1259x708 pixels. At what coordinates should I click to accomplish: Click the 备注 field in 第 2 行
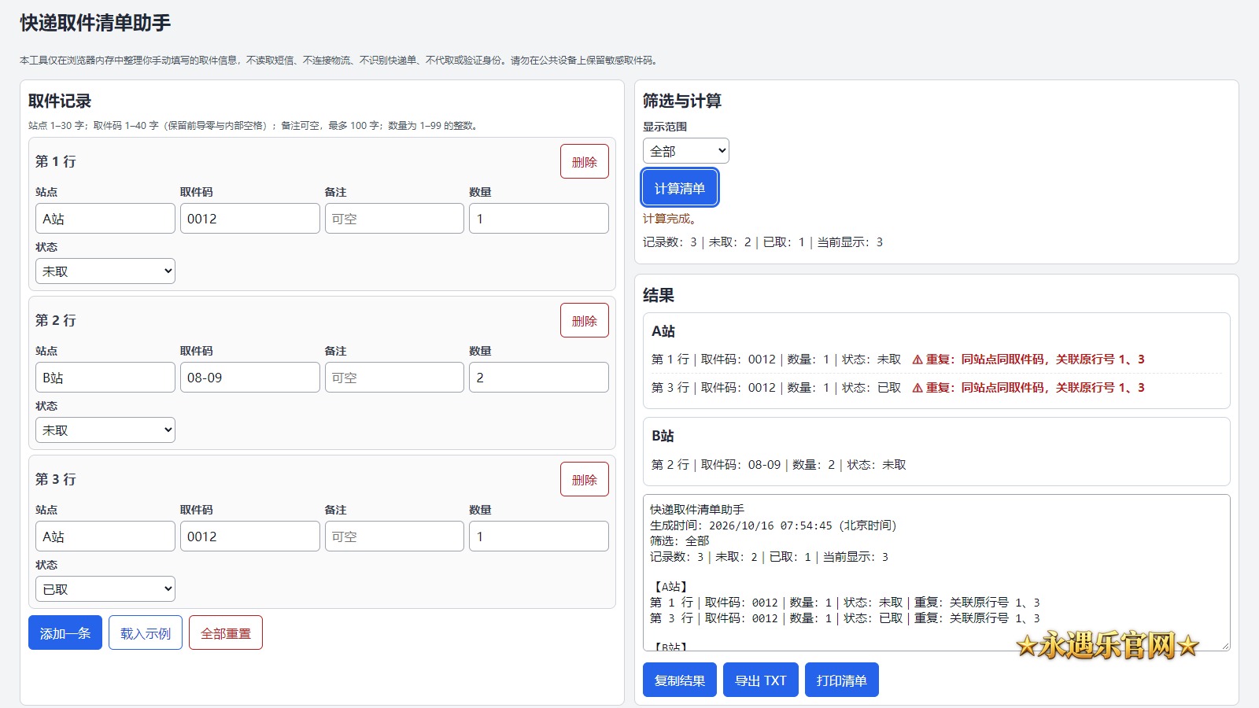tap(394, 378)
